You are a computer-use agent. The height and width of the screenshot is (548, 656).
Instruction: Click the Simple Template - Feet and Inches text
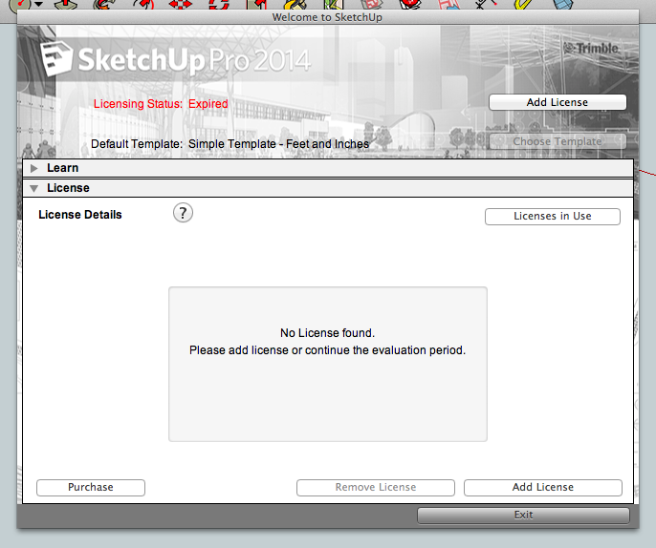(x=278, y=144)
